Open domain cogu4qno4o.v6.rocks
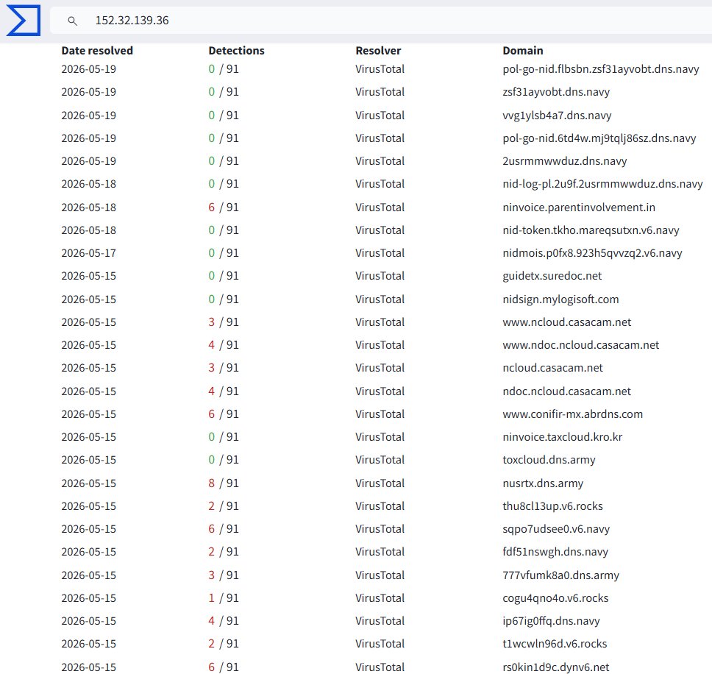 555,597
